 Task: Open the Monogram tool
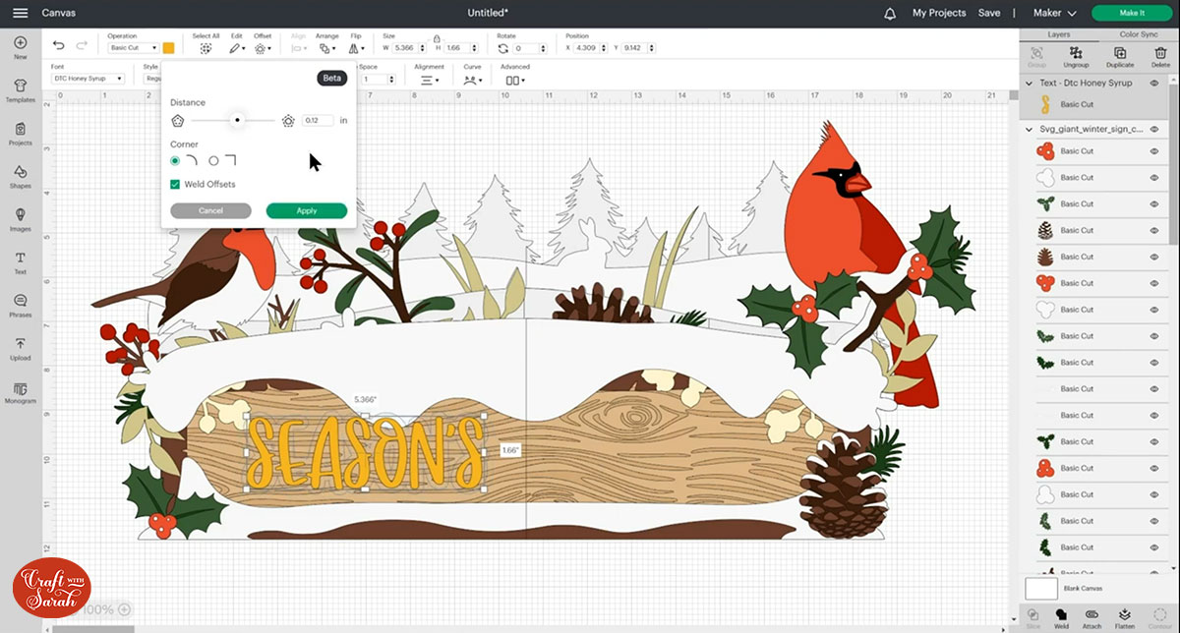tap(20, 391)
